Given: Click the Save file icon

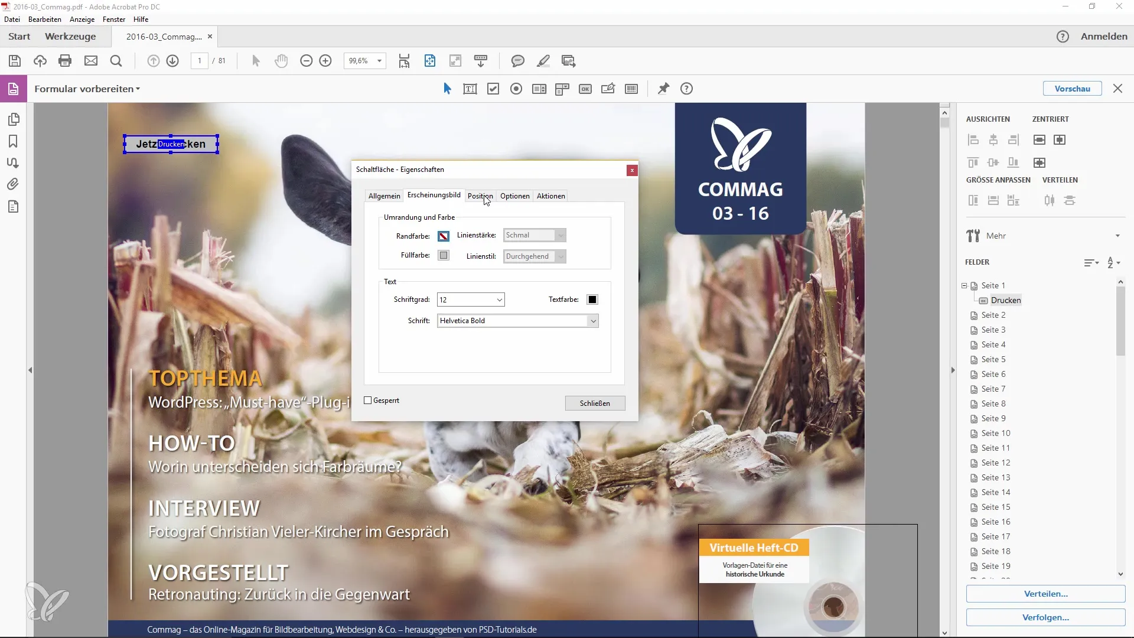Looking at the screenshot, I should pos(15,61).
